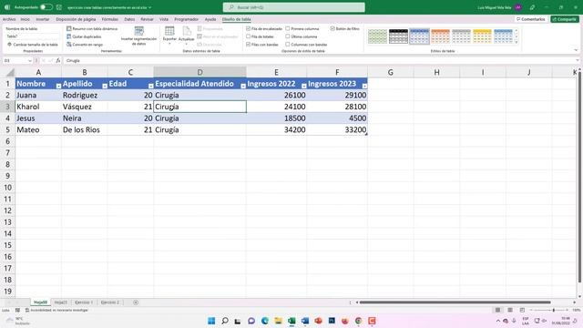Click the Actualizar icon
The image size is (583, 328).
point(186,31)
